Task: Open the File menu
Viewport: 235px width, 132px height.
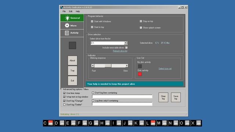Action: (x=64, y=11)
